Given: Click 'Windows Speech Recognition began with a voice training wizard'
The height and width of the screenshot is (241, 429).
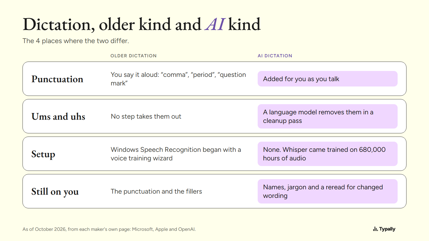Looking at the screenshot, I should point(176,154).
